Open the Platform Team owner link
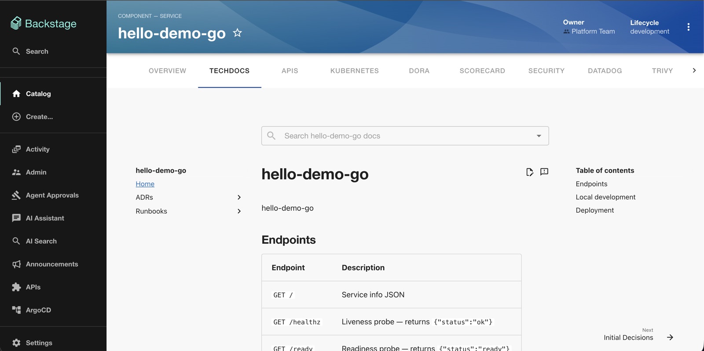704x351 pixels. pos(593,32)
